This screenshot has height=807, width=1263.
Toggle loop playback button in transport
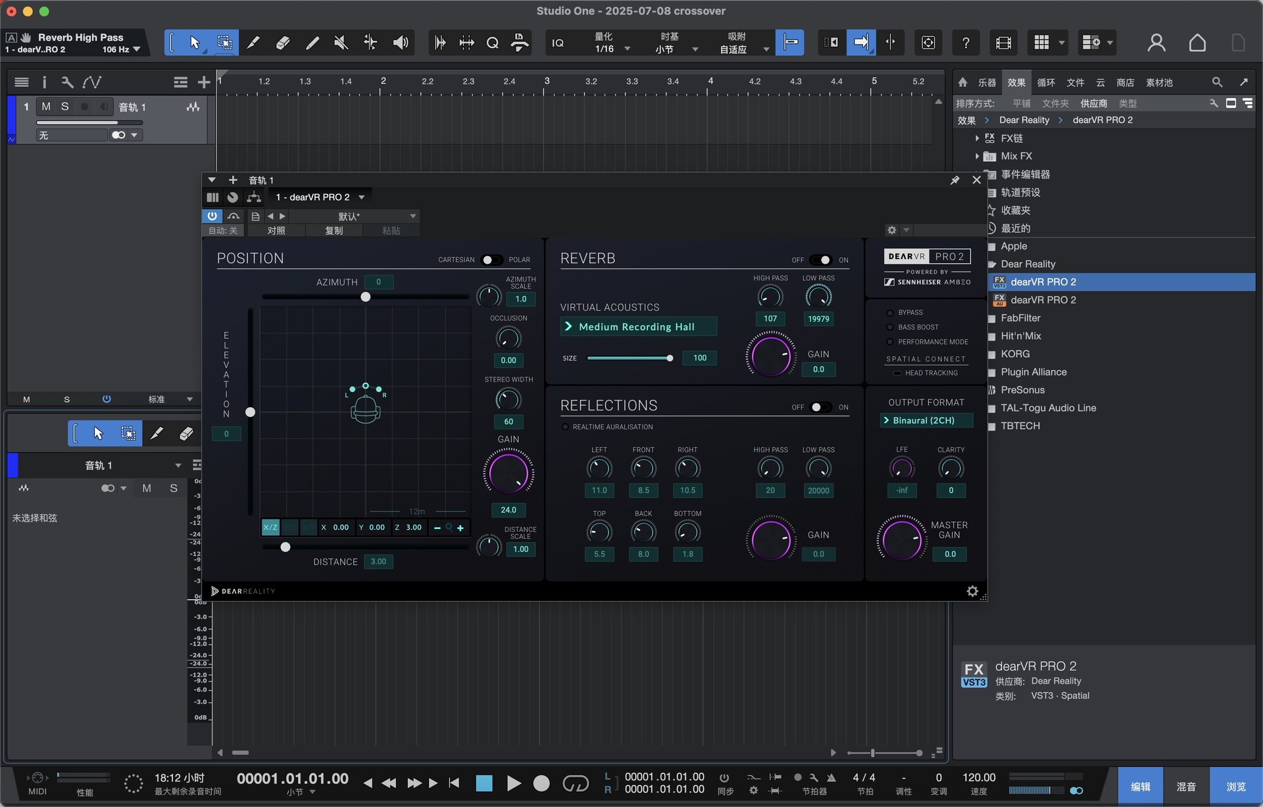click(x=576, y=783)
